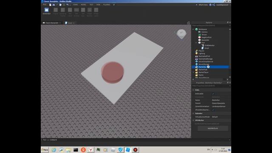This screenshot has height=153, width=272.
Task: Select ServerStorage in Explorer
Action: pyautogui.click(x=204, y=64)
